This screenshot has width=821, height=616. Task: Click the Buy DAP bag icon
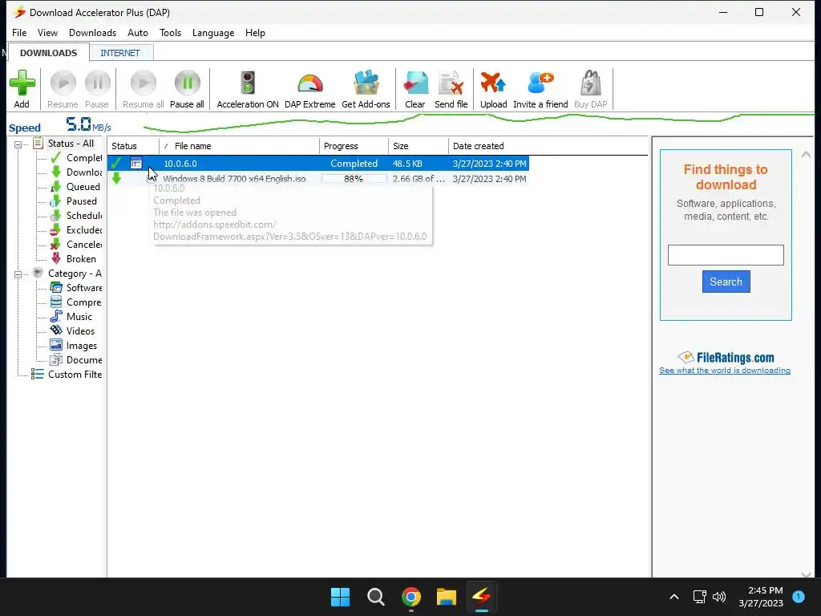click(x=591, y=83)
